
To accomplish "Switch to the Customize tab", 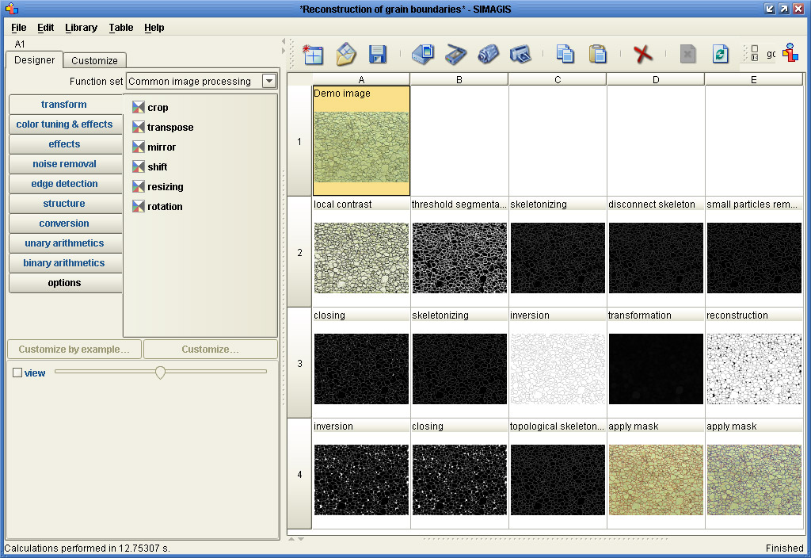I will (x=94, y=60).
